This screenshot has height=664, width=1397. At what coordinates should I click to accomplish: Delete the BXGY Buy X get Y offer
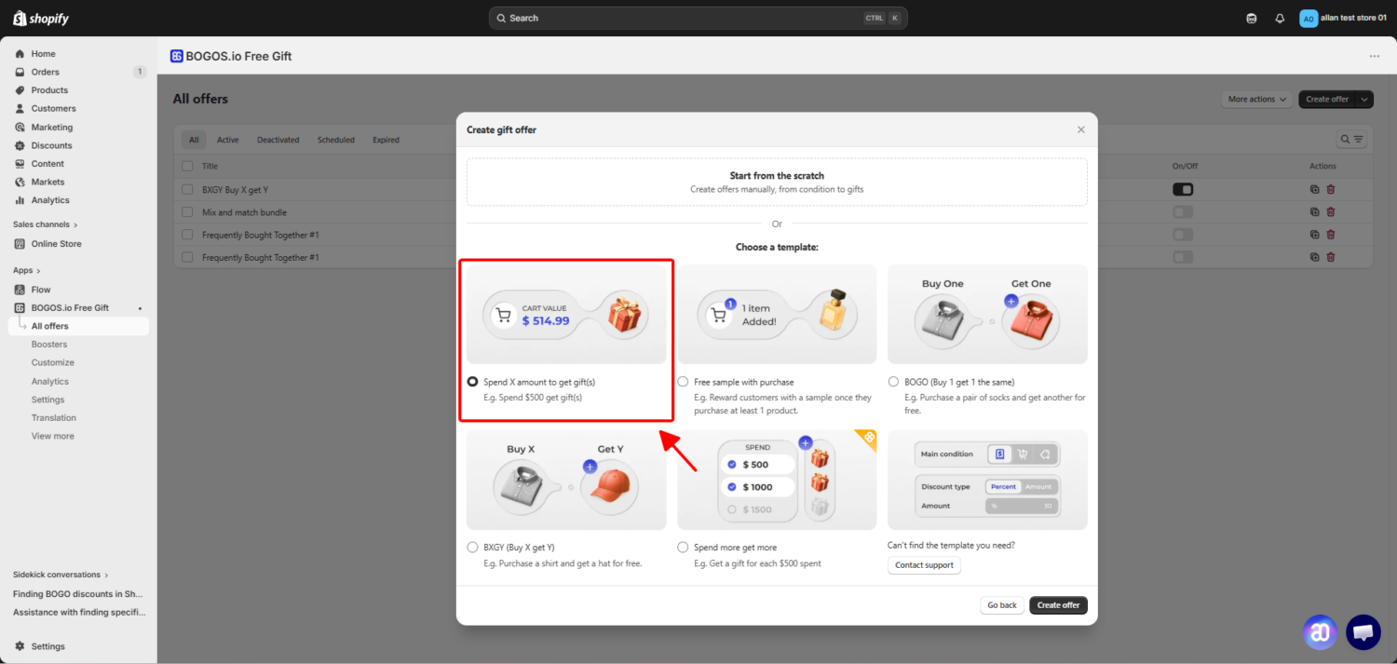tap(1330, 189)
